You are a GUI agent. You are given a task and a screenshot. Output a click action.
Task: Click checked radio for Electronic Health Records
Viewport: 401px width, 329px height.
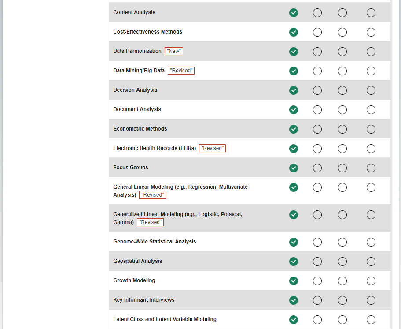click(x=294, y=149)
